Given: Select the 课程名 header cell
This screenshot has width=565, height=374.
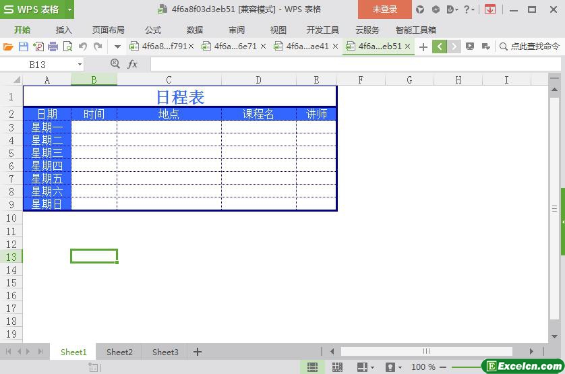Looking at the screenshot, I should point(258,114).
